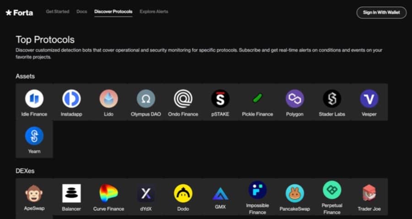Switch to Explore Alerts tab
This screenshot has width=412, height=219.
[x=154, y=11]
